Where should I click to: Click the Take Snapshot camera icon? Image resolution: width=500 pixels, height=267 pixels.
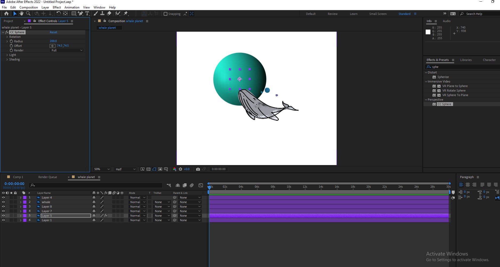click(x=198, y=169)
